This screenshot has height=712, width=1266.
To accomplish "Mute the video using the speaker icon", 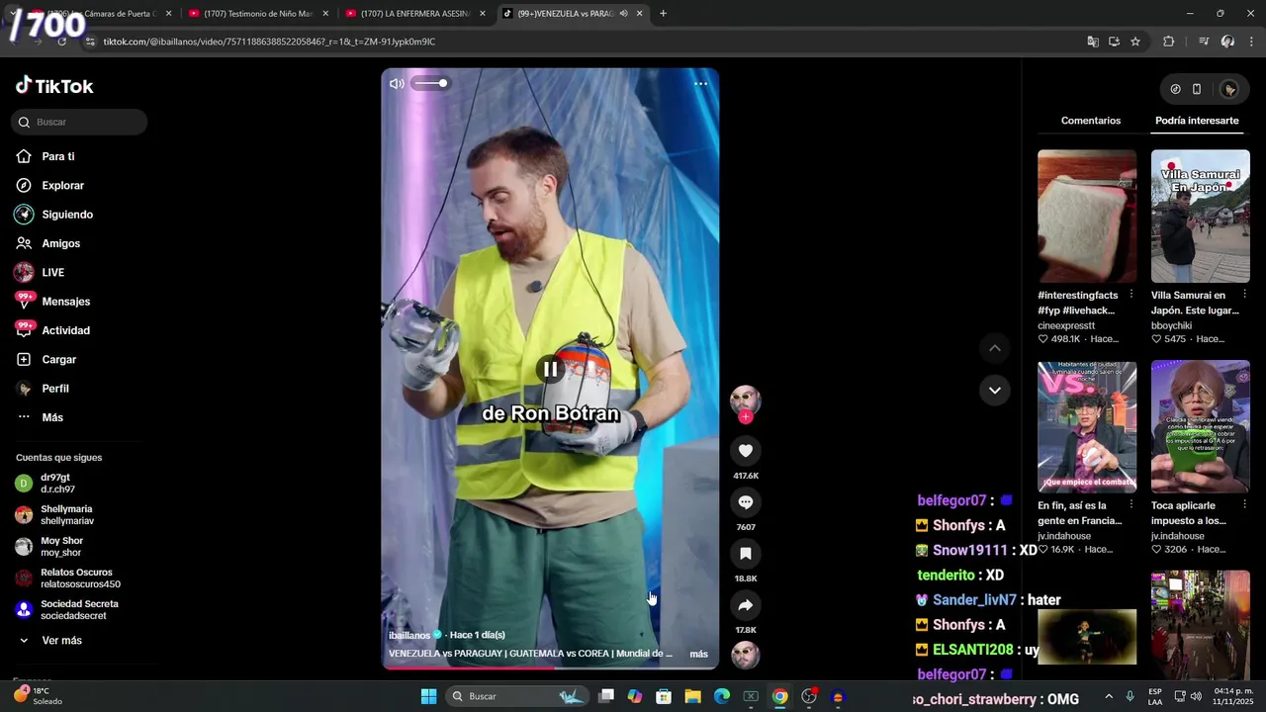I will 397,83.
